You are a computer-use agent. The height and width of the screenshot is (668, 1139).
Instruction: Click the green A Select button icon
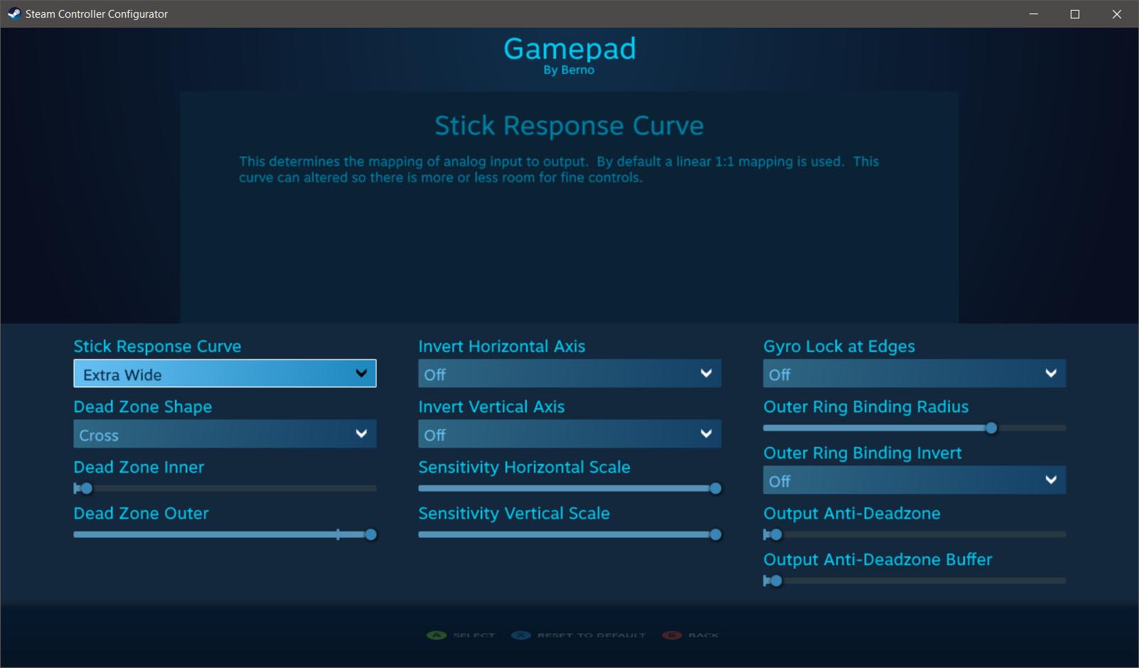(436, 635)
